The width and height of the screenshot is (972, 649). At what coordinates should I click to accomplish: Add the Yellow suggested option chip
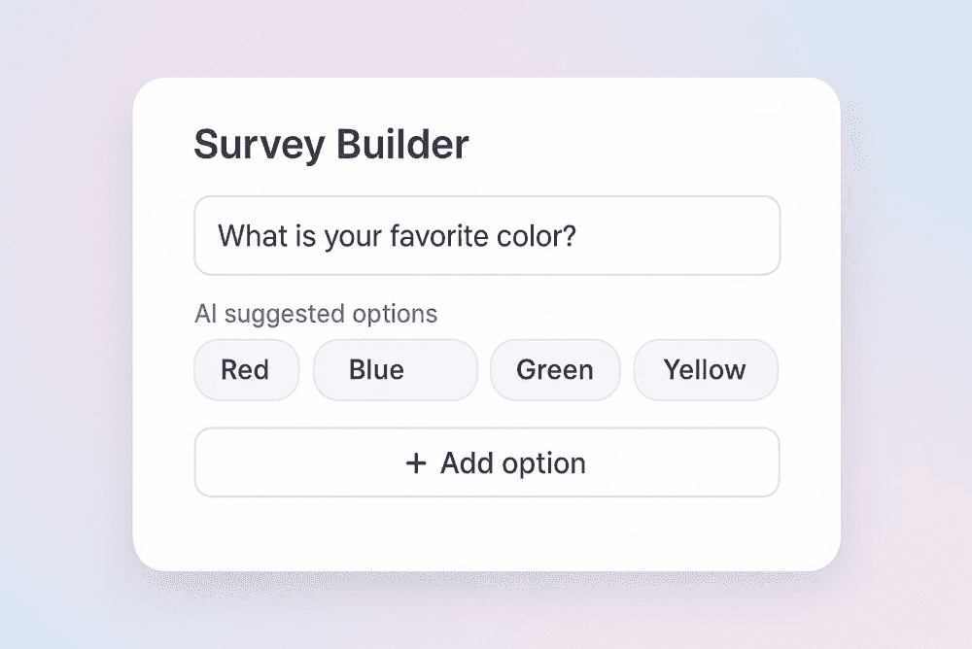pos(706,370)
